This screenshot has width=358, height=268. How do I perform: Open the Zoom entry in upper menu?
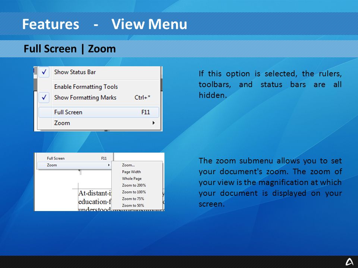pyautogui.click(x=98, y=123)
